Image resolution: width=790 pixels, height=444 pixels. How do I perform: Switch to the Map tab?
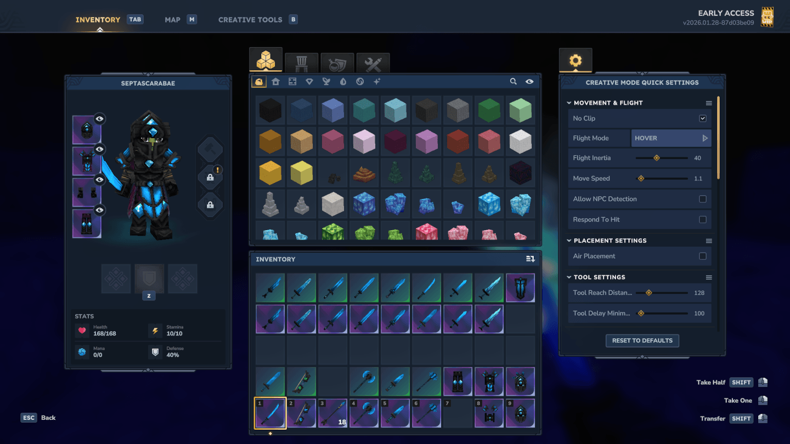point(172,20)
